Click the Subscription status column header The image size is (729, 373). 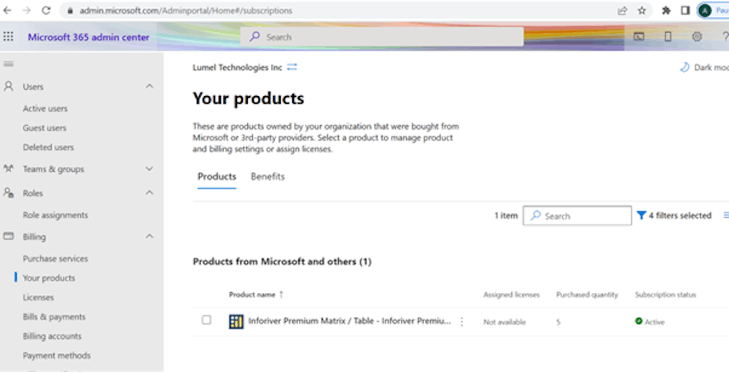666,294
